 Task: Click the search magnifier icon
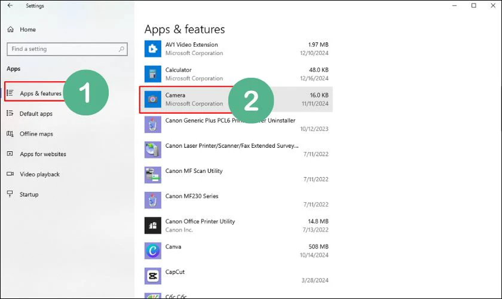coord(121,49)
